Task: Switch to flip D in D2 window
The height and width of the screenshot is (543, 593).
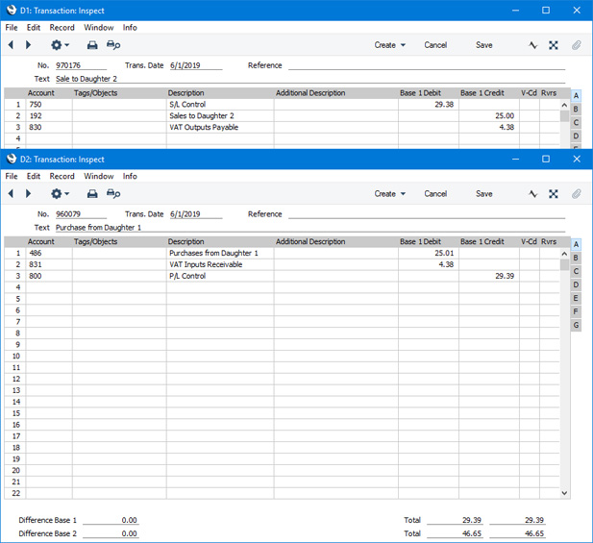Action: (x=576, y=284)
